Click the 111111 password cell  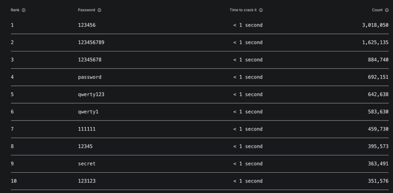87,129
